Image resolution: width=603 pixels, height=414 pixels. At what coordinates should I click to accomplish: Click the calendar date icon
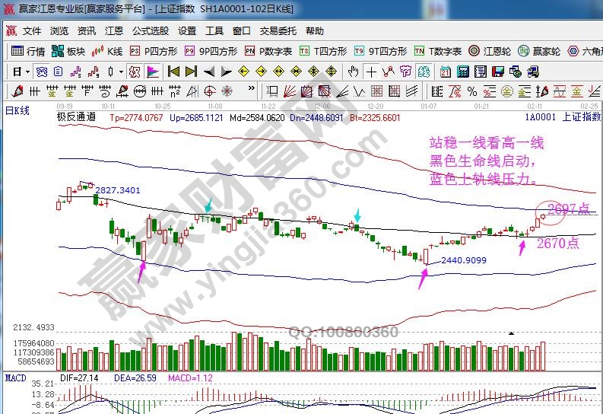[x=443, y=72]
